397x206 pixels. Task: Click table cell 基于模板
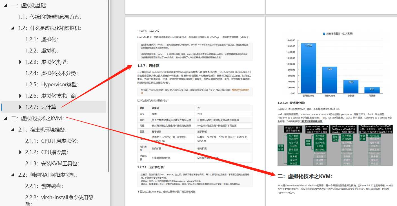[224, 132]
